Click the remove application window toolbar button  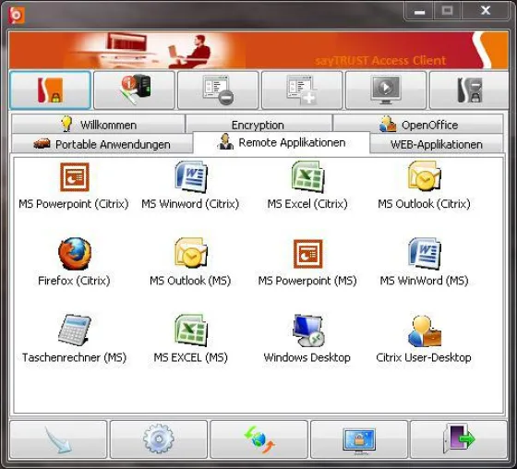click(x=218, y=90)
